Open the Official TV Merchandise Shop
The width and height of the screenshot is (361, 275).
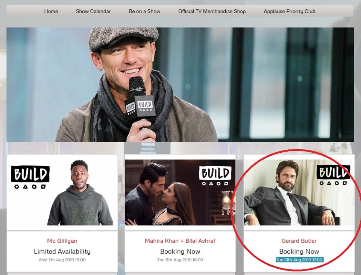tap(212, 11)
